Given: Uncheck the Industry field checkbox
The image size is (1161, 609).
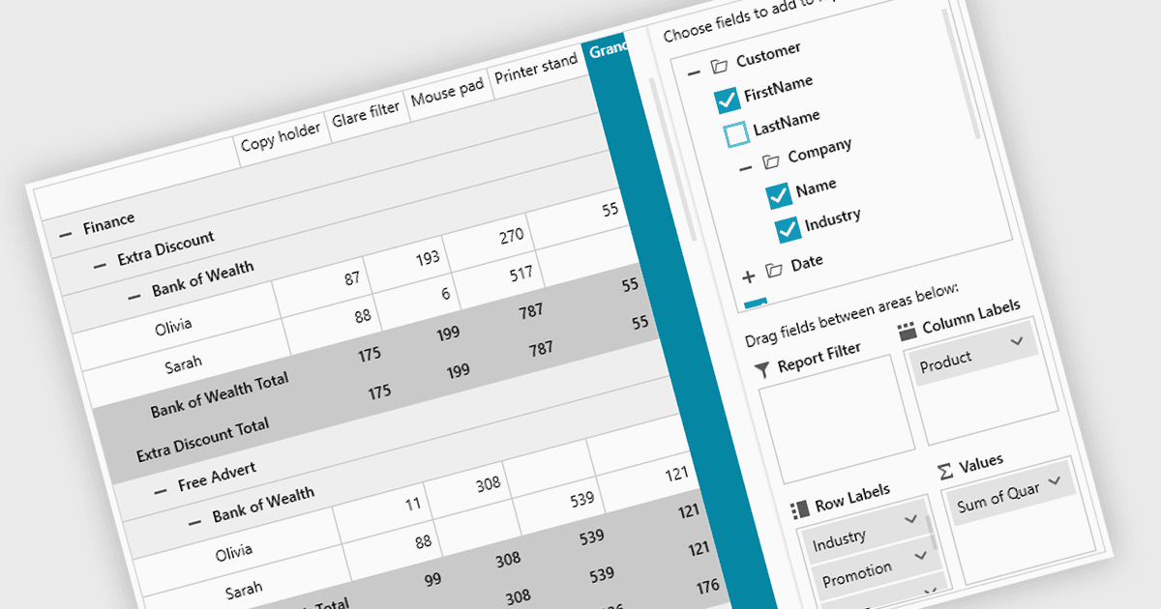Looking at the screenshot, I should click(x=789, y=230).
